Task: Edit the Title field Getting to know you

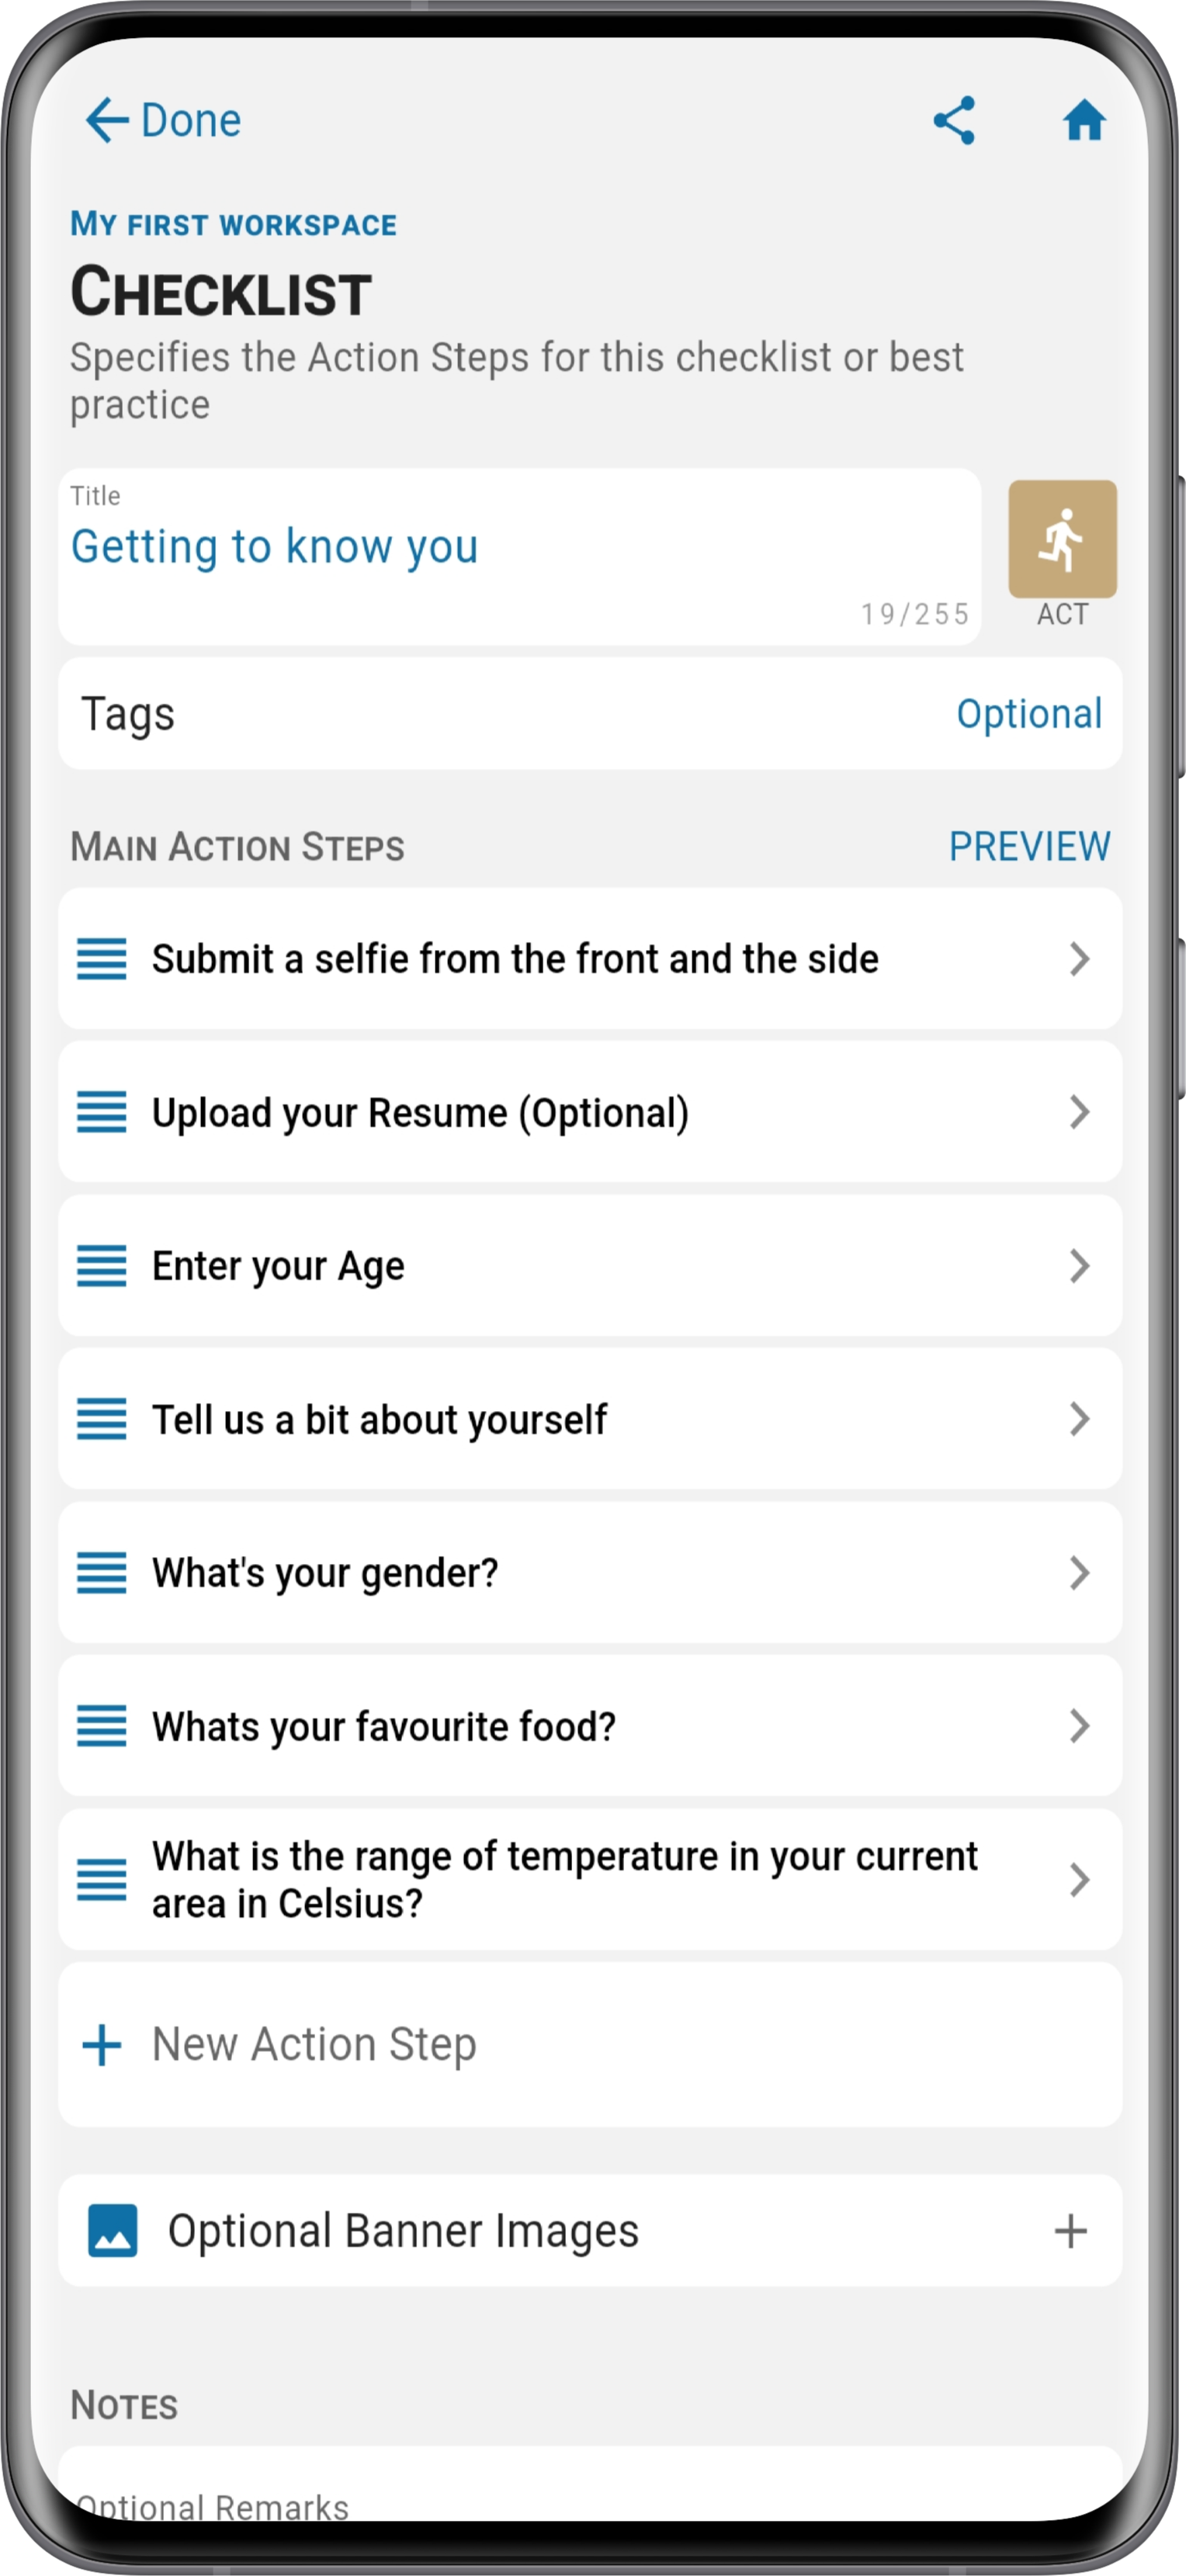Action: [x=519, y=557]
